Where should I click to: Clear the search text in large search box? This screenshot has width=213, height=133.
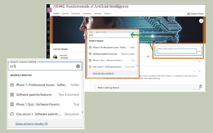78,66
